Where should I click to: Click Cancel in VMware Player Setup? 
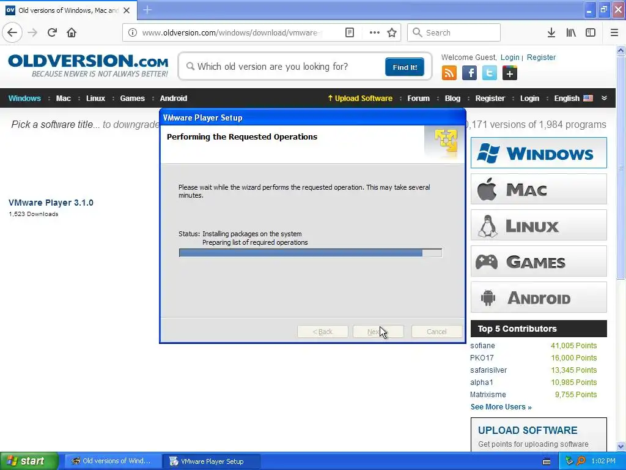(x=436, y=331)
